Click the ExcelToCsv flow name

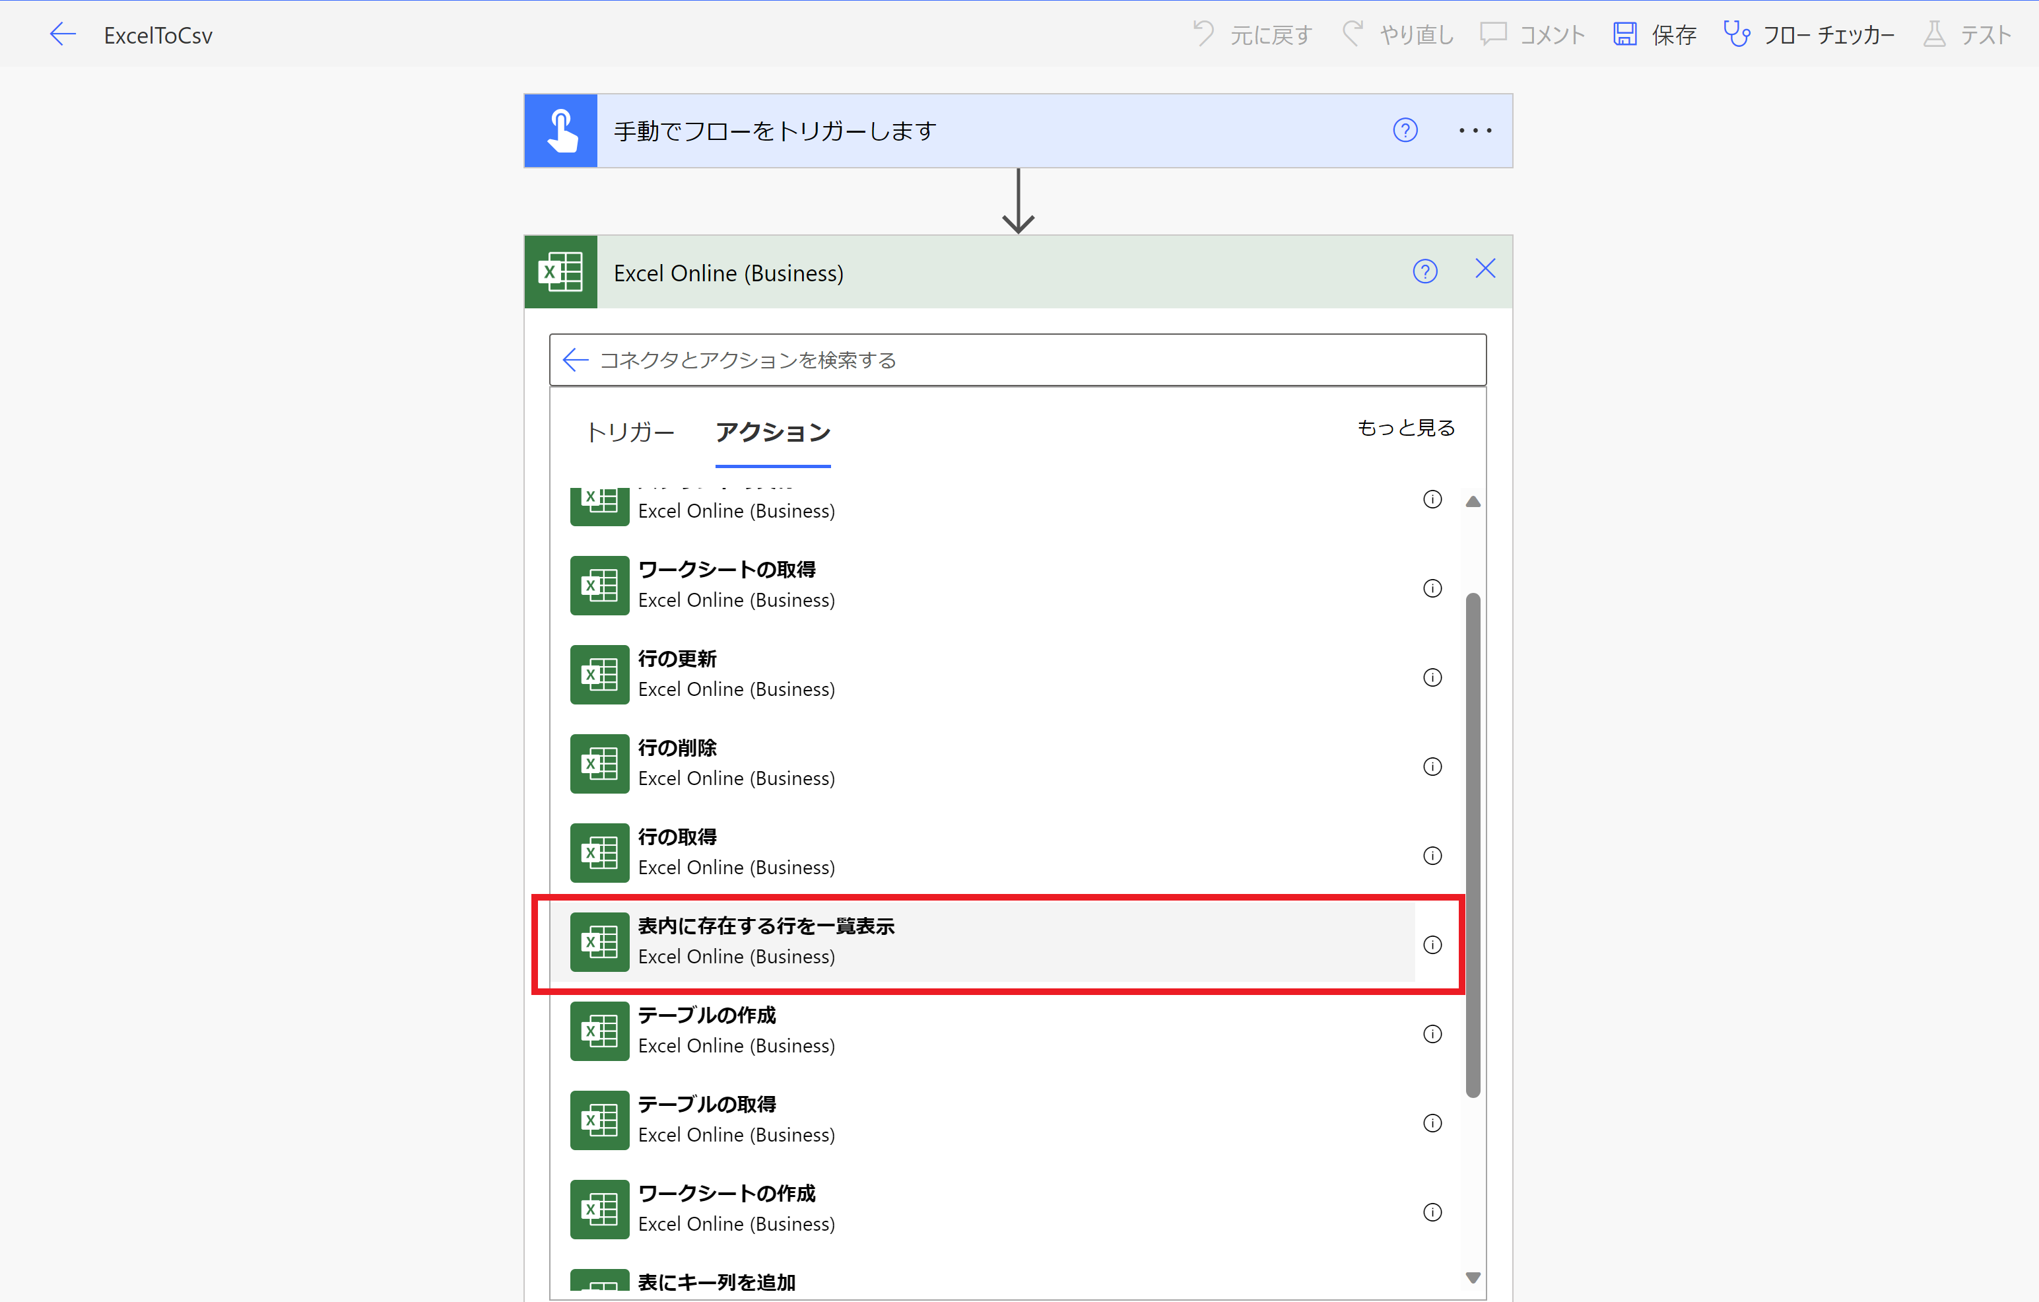(x=158, y=36)
